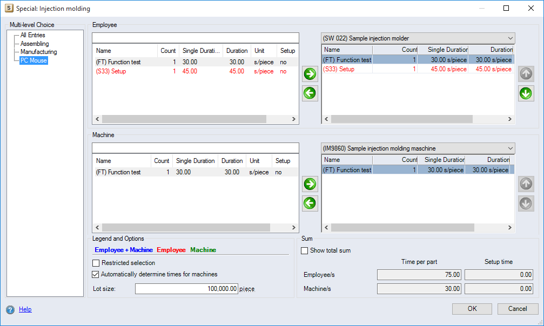Click the Lot size input field

[x=186, y=289]
